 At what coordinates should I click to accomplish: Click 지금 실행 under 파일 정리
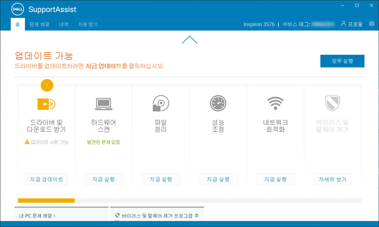pos(161,179)
